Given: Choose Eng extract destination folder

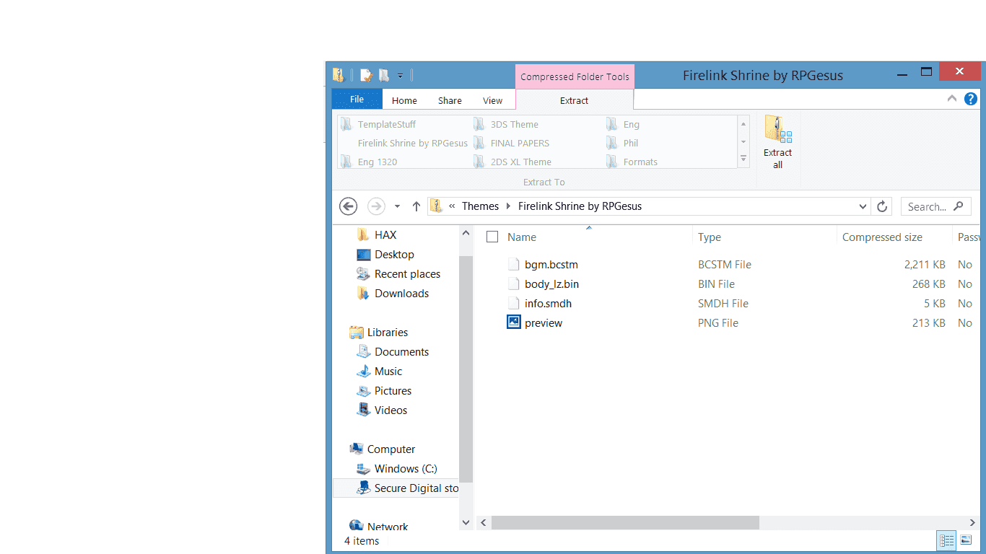Looking at the screenshot, I should point(632,124).
